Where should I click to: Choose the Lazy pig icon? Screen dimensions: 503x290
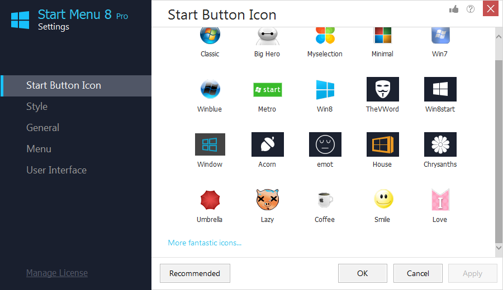coord(268,200)
